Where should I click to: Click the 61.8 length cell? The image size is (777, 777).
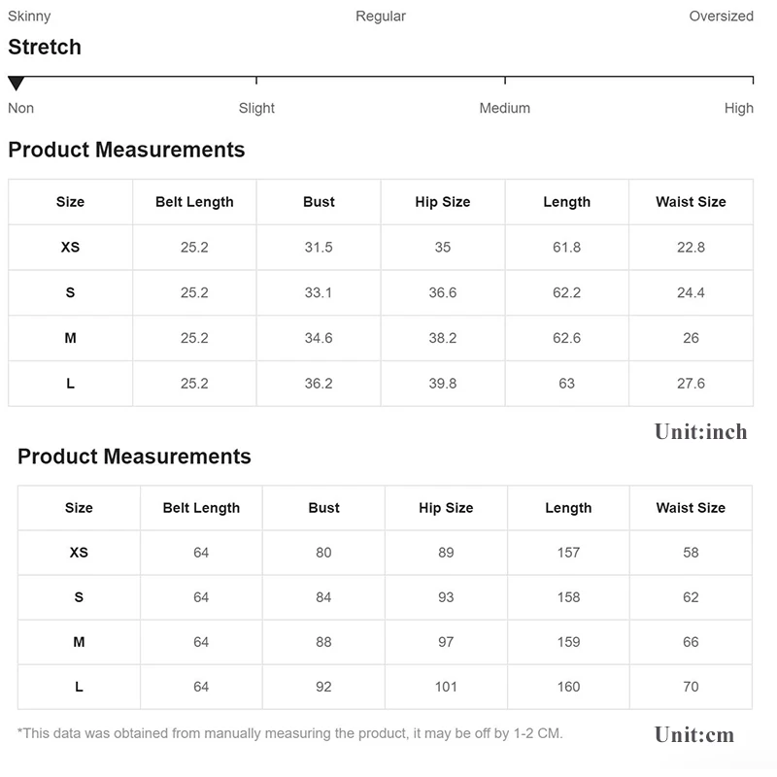[566, 248]
